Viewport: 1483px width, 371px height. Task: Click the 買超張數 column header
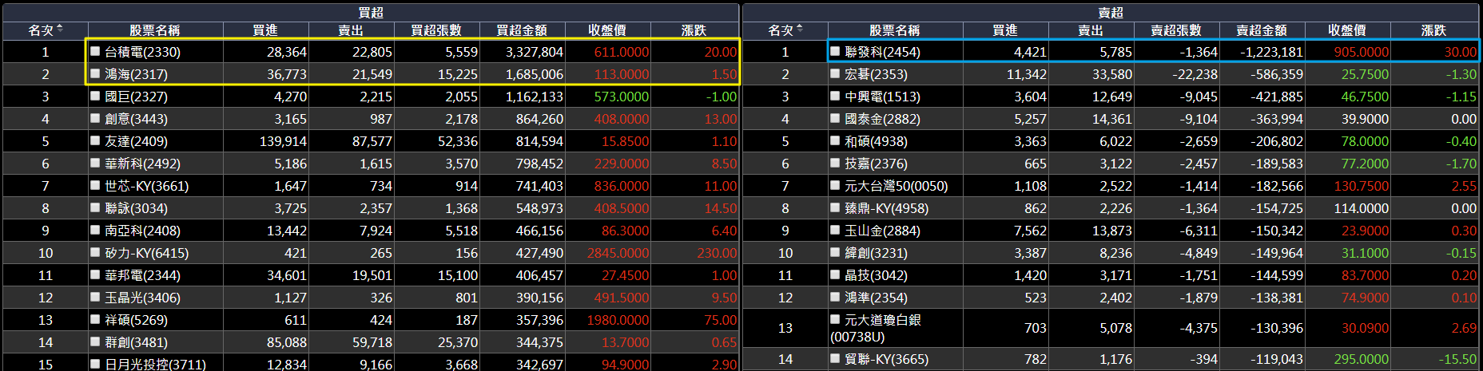tap(436, 30)
